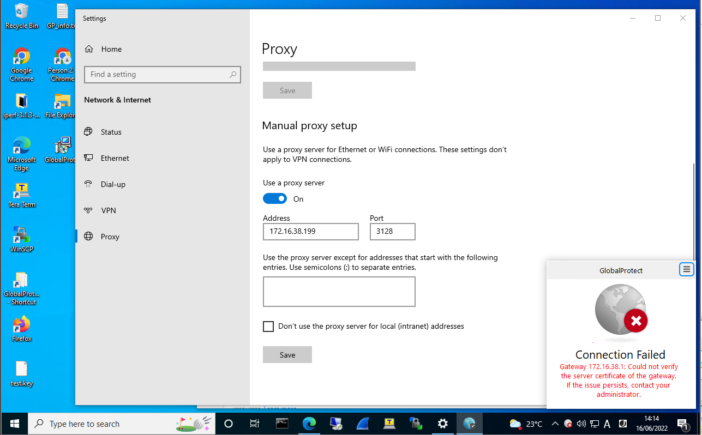702x435 pixels.
Task: Save the manual proxy settings
Action: coord(287,354)
